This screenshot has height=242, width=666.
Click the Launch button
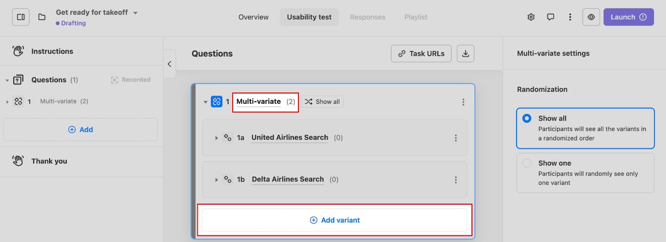point(628,17)
